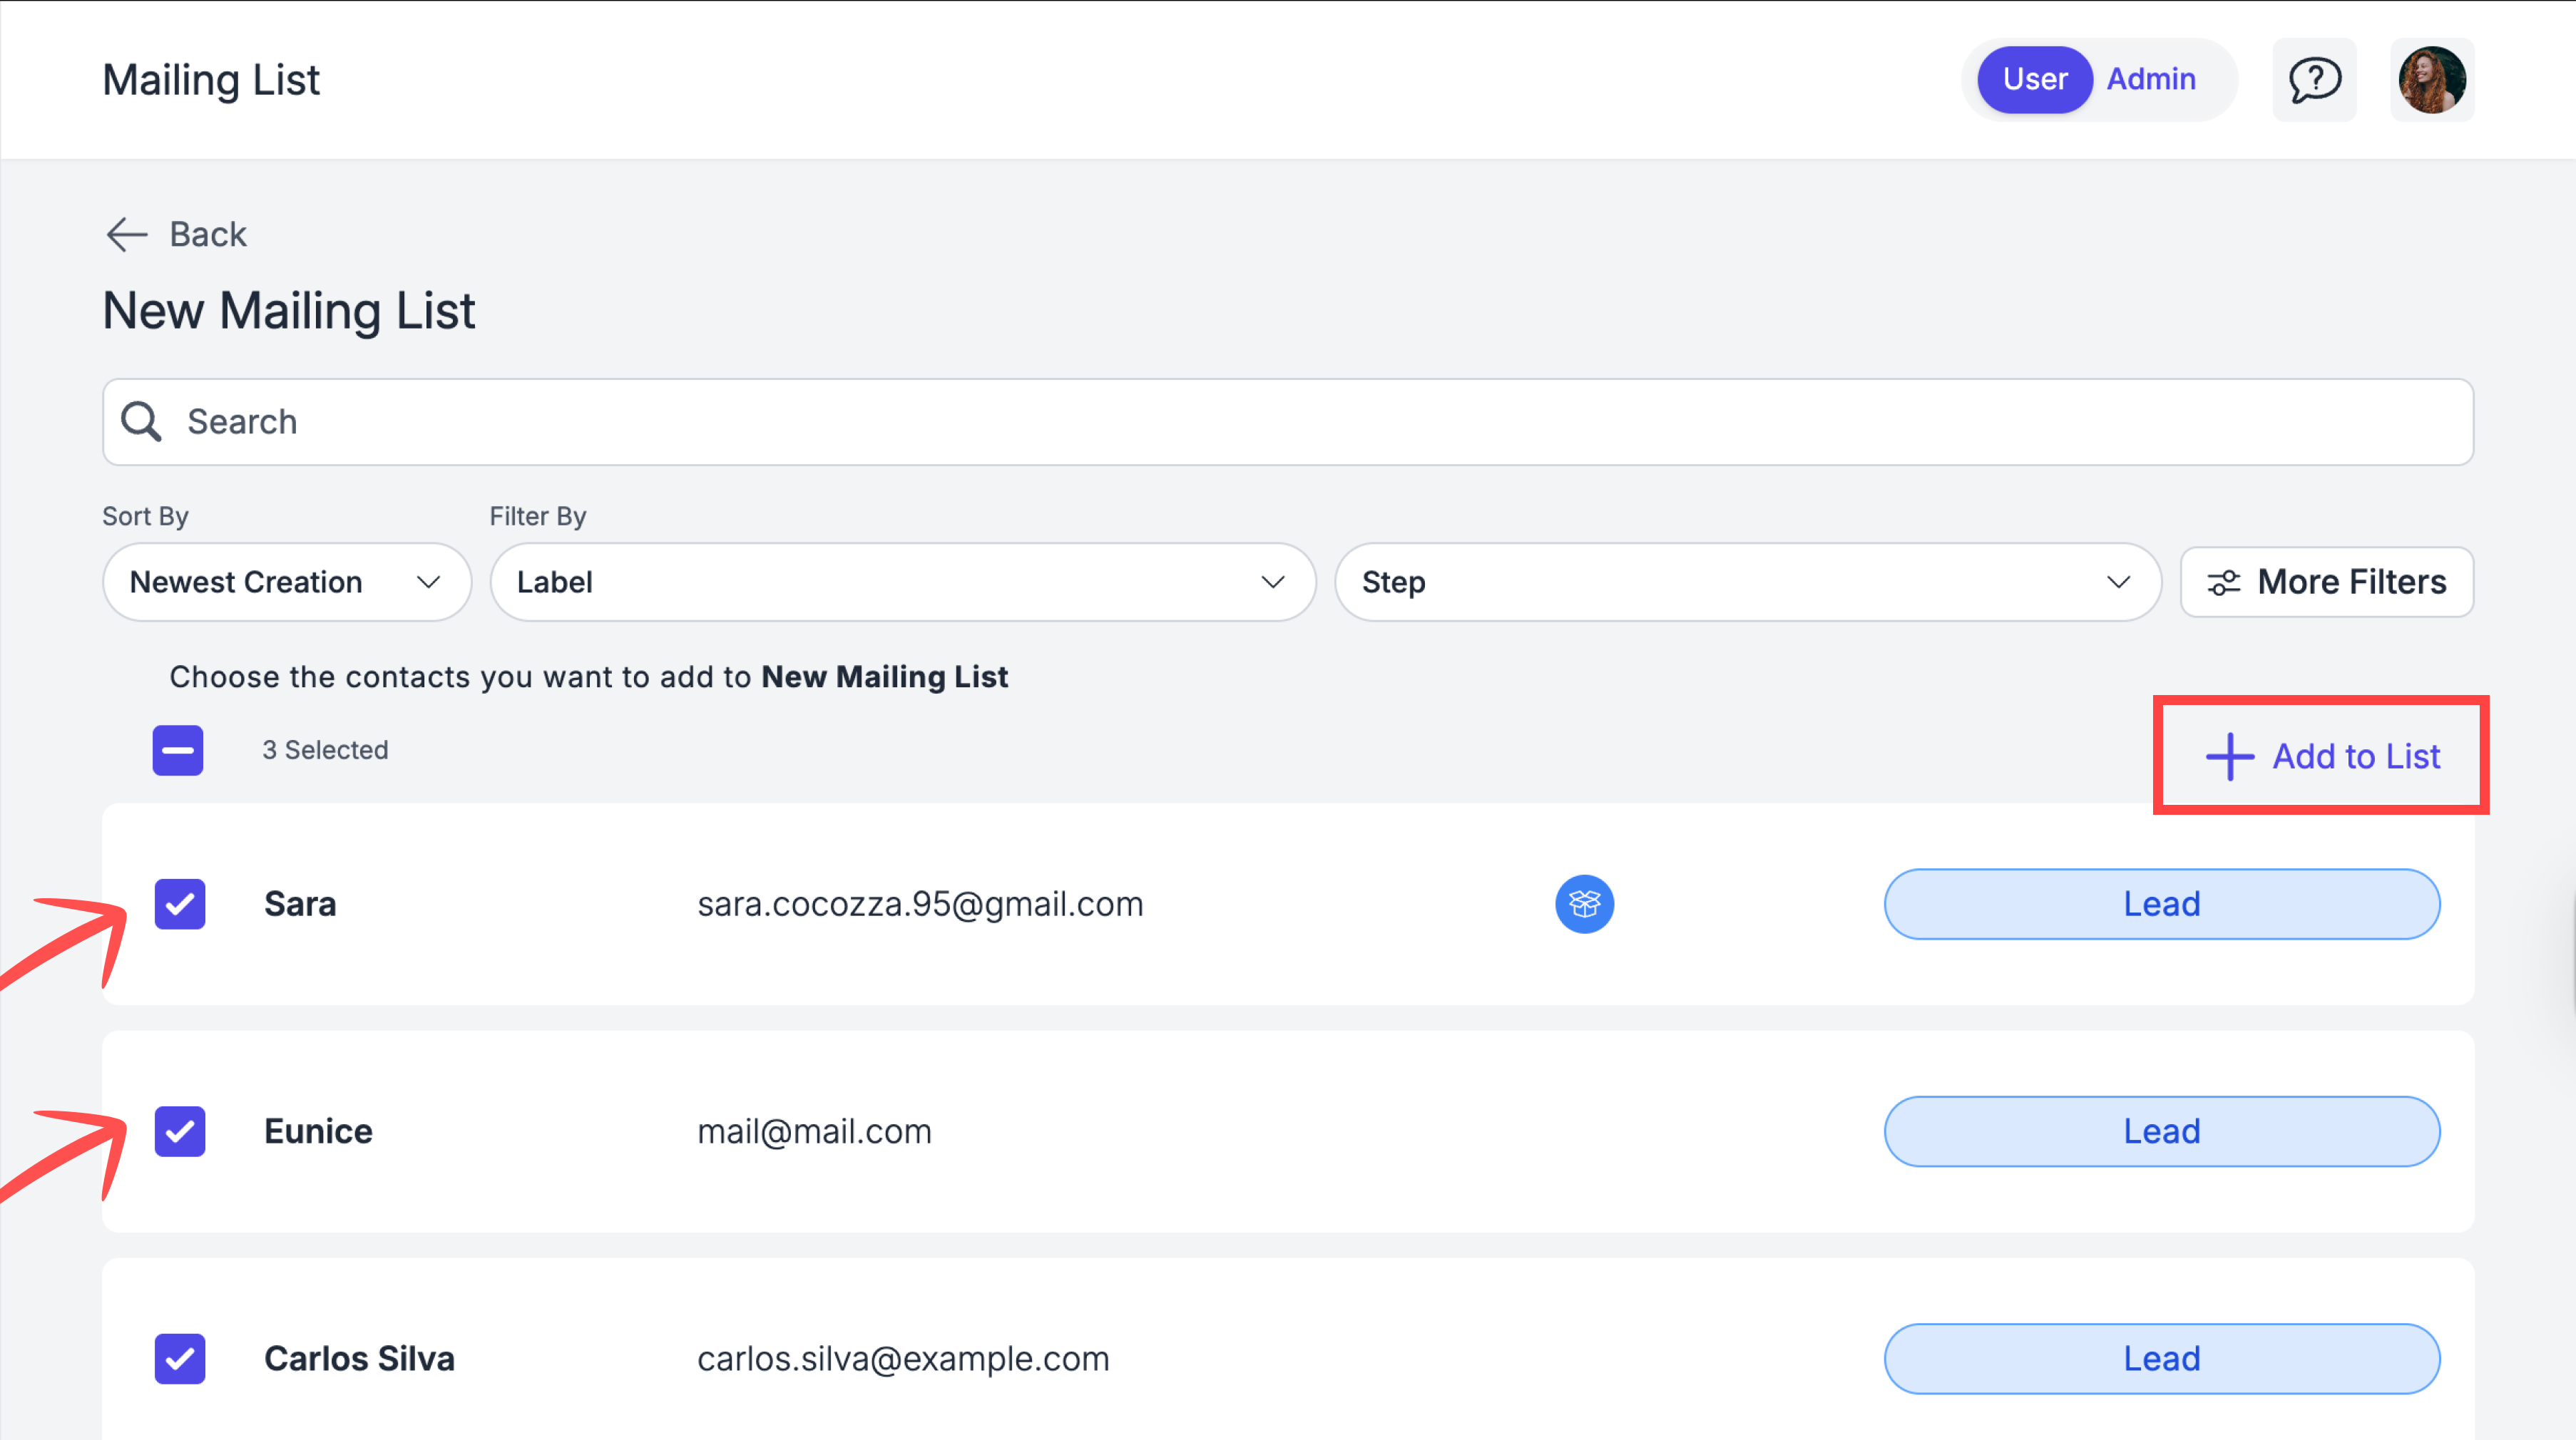Open the help chat icon
The image size is (2576, 1440).
tap(2314, 80)
